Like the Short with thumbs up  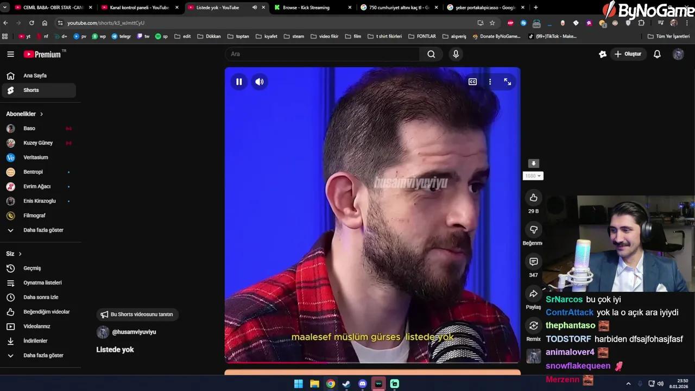point(534,198)
